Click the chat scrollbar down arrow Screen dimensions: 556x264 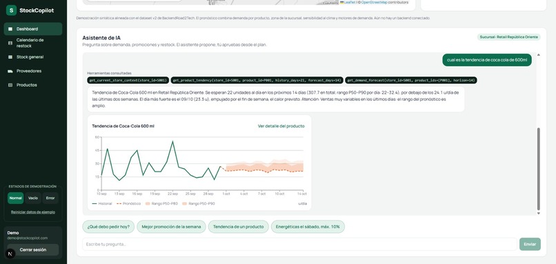539,213
